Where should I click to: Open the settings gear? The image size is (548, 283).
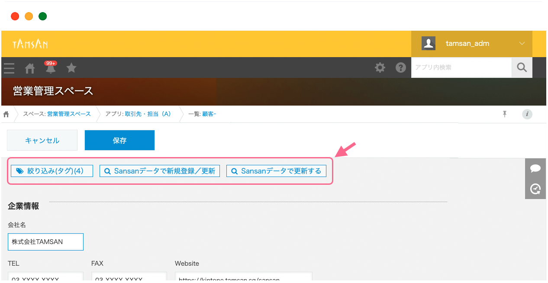[x=380, y=68]
